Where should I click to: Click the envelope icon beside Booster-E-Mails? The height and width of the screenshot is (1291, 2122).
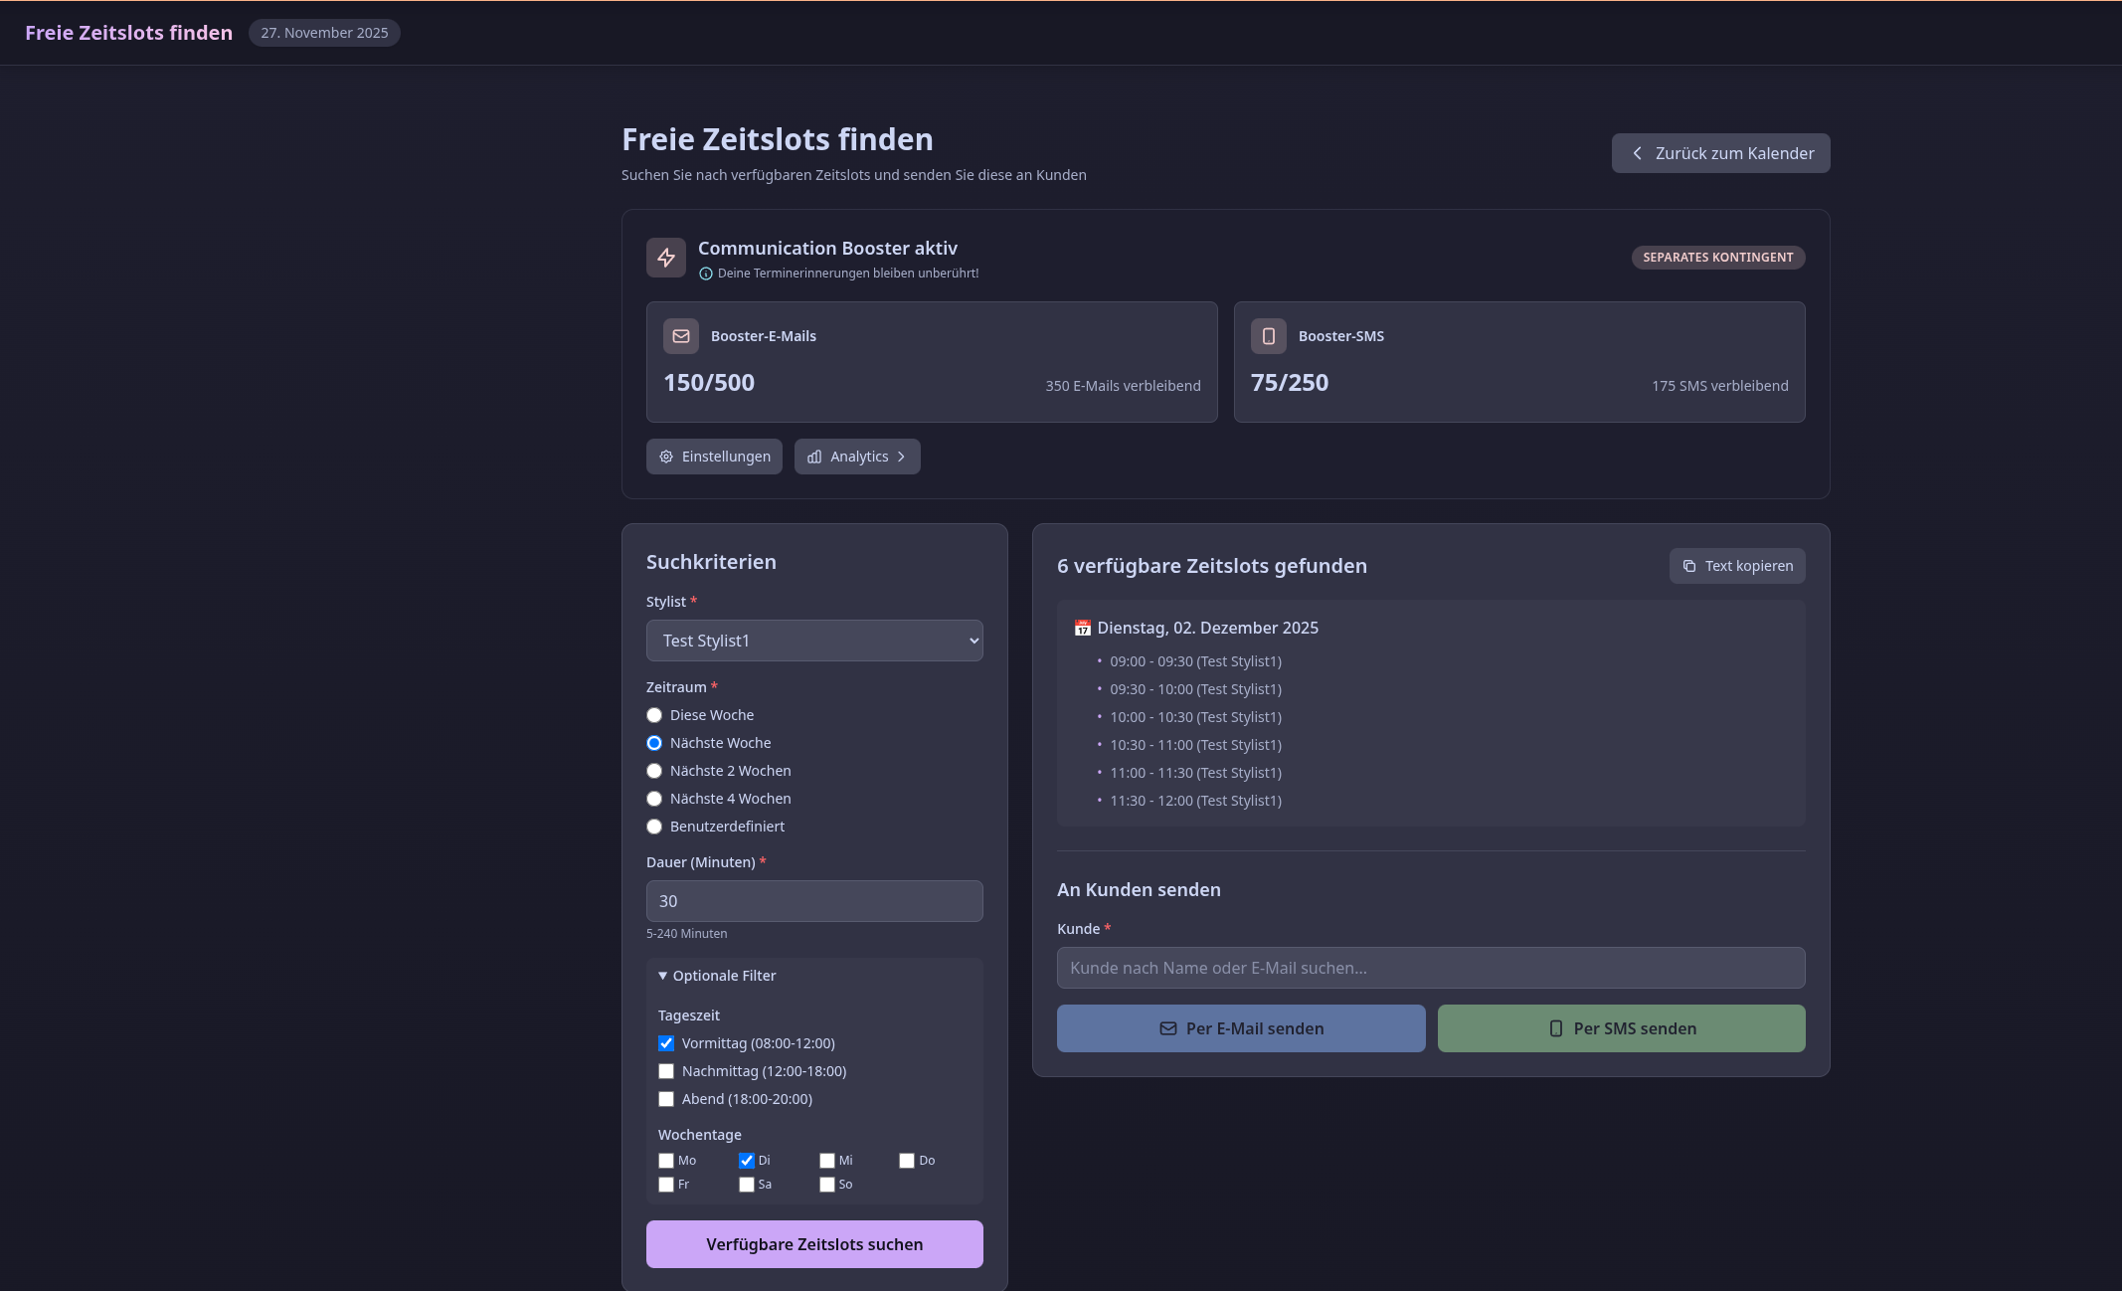point(681,336)
